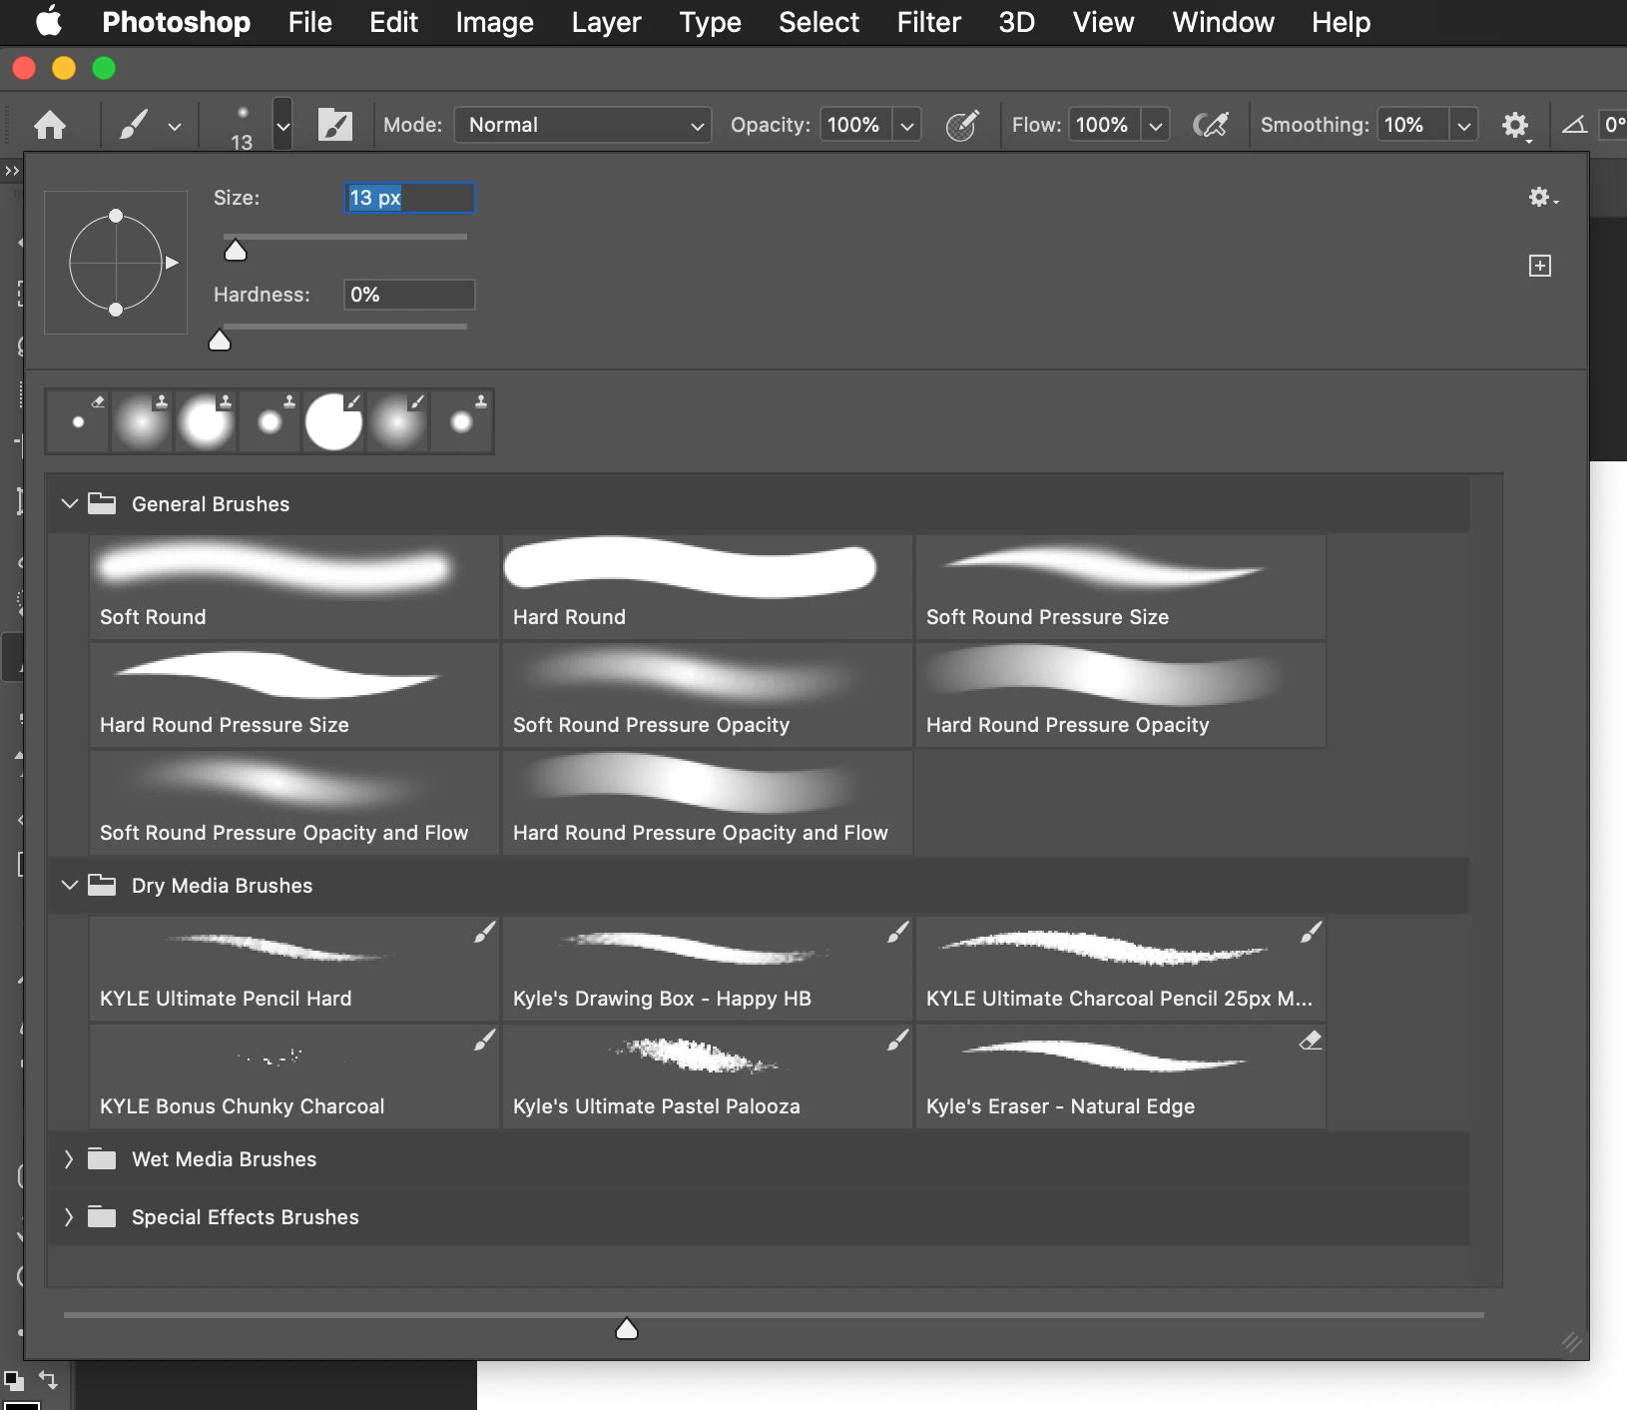Toggle the Brush Settings panel icon
Image resolution: width=1627 pixels, height=1410 pixels.
(x=334, y=125)
